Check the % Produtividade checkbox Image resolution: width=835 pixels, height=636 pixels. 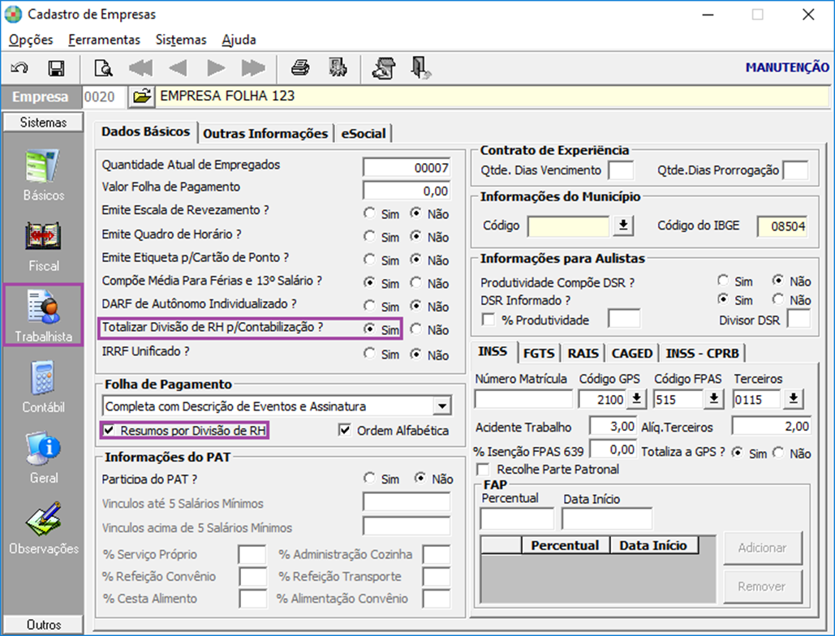488,320
